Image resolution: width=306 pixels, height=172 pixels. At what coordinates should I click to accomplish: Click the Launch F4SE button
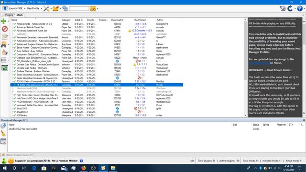(x=13, y=9)
